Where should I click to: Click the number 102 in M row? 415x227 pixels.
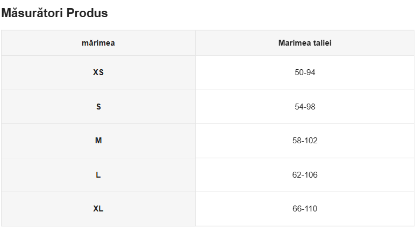[x=311, y=141]
